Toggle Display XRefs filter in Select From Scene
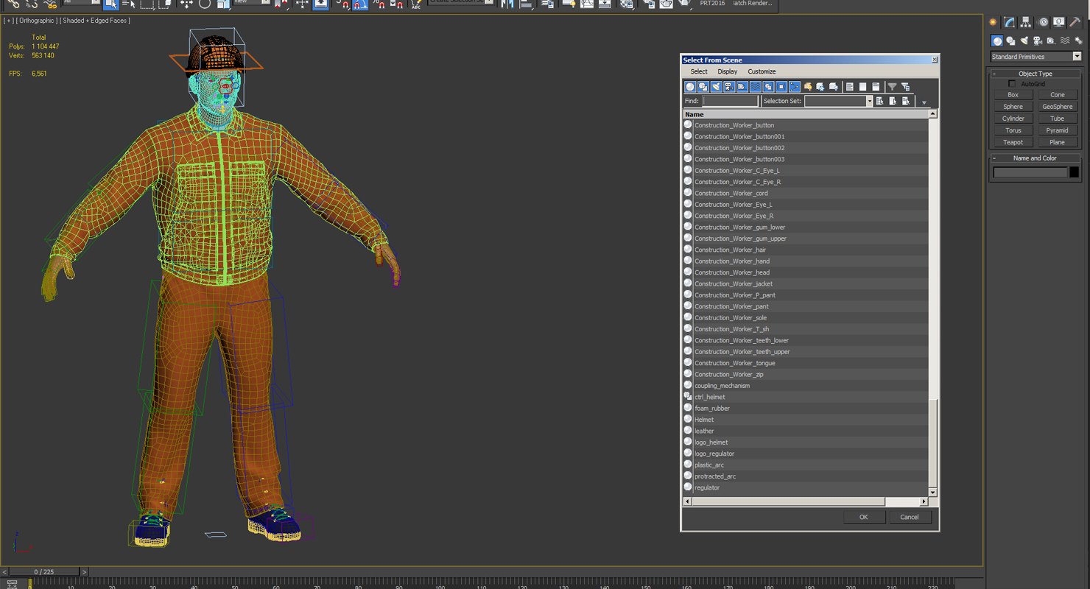The width and height of the screenshot is (1090, 589). tap(781, 87)
